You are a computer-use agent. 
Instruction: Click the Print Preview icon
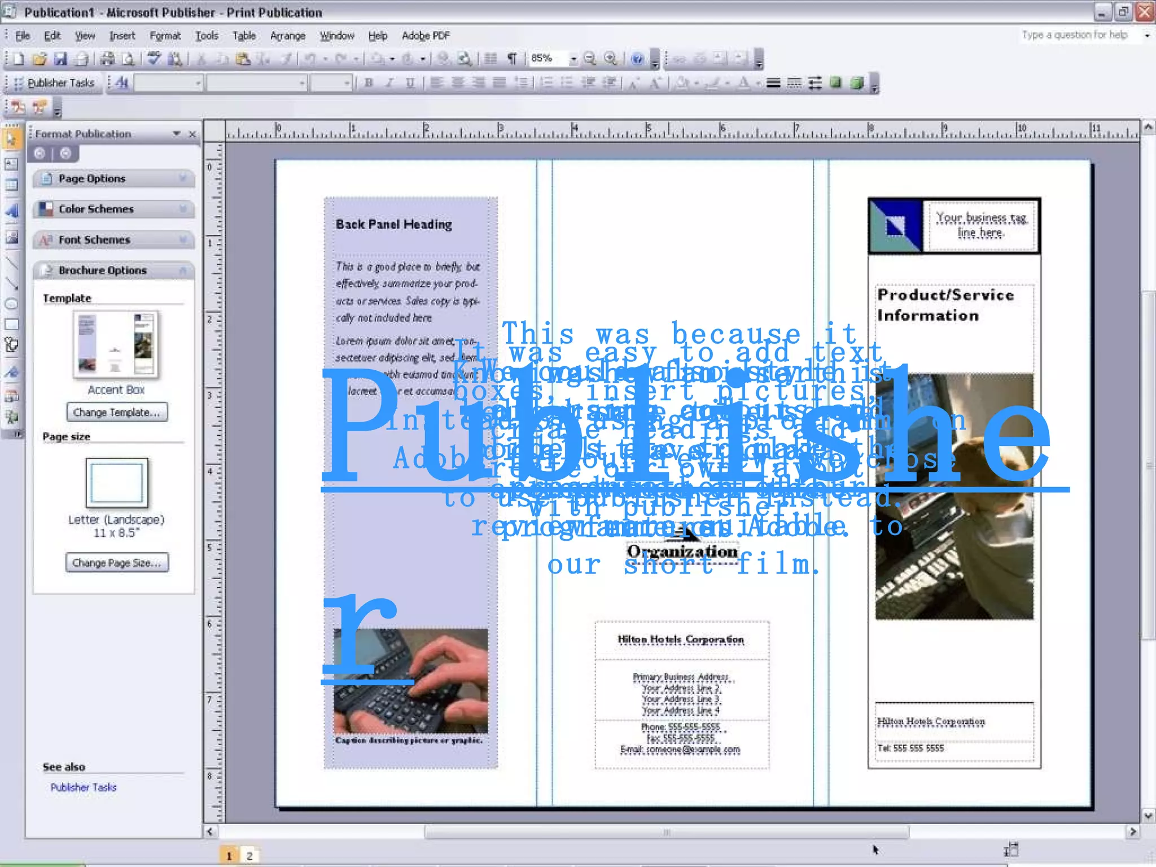pos(129,59)
